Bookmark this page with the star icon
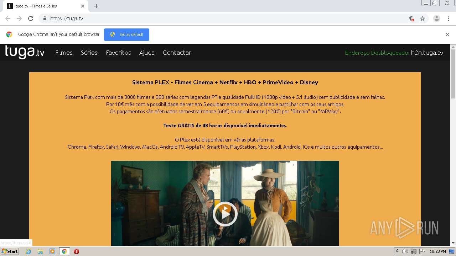Screen dimensions: 456x256 click(x=423, y=18)
